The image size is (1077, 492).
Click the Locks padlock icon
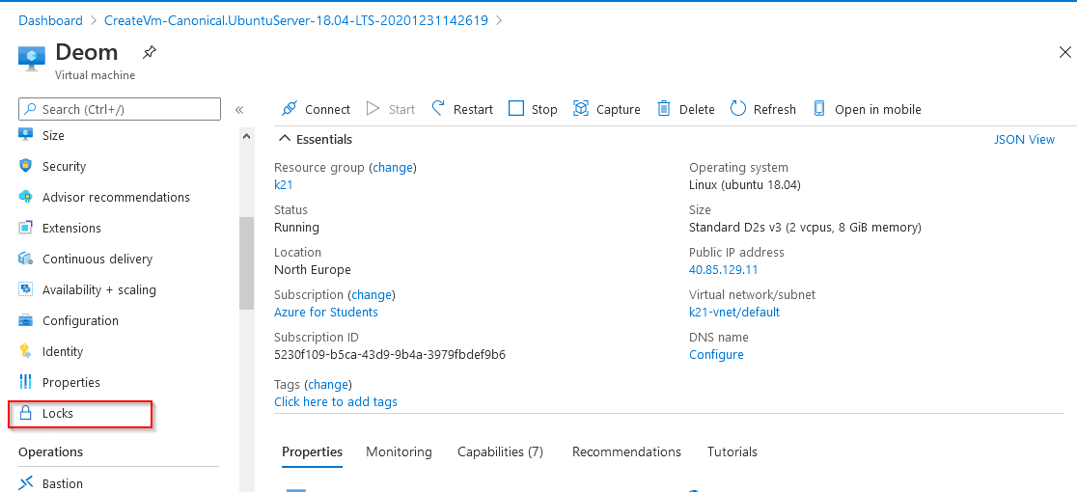(26, 413)
